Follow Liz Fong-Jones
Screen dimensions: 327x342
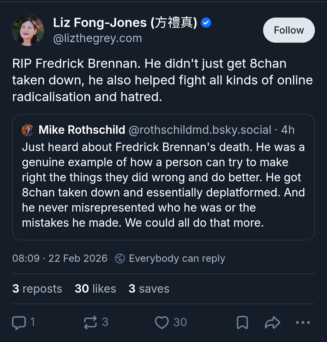pyautogui.click(x=289, y=30)
